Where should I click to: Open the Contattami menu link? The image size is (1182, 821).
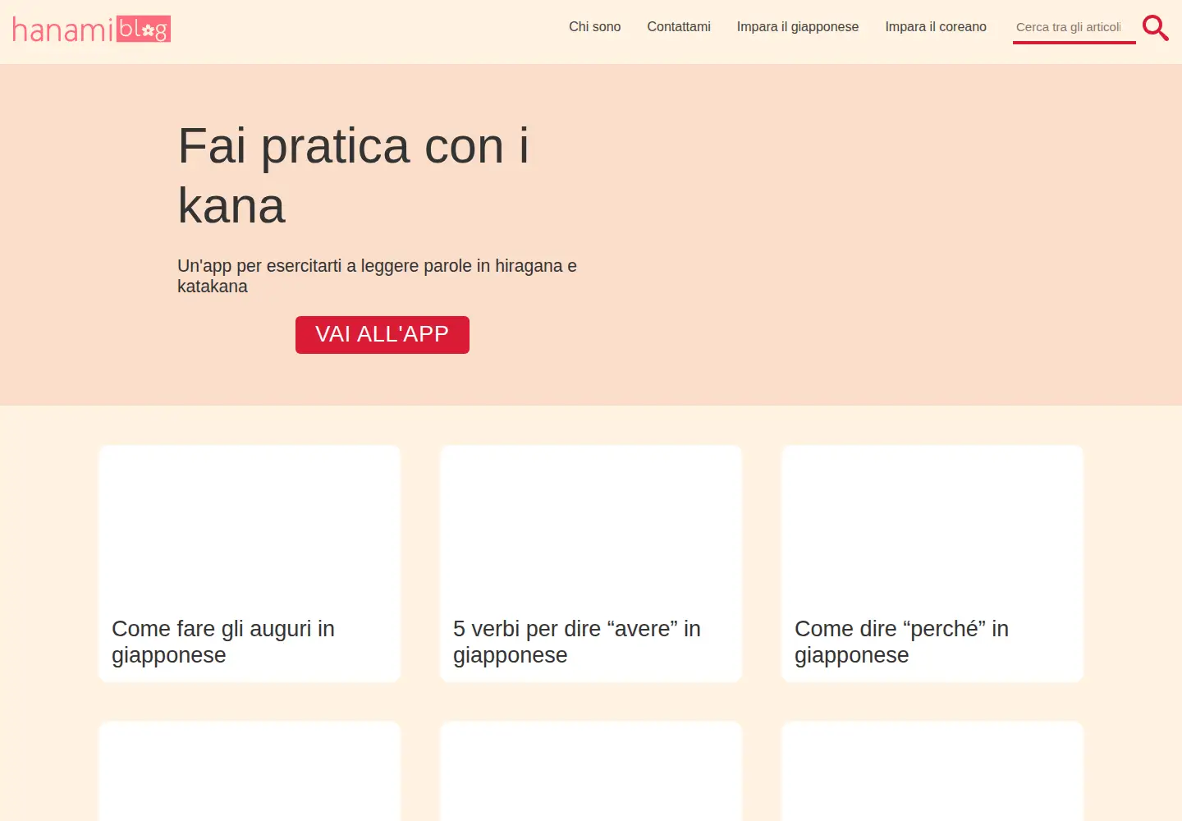pyautogui.click(x=679, y=27)
